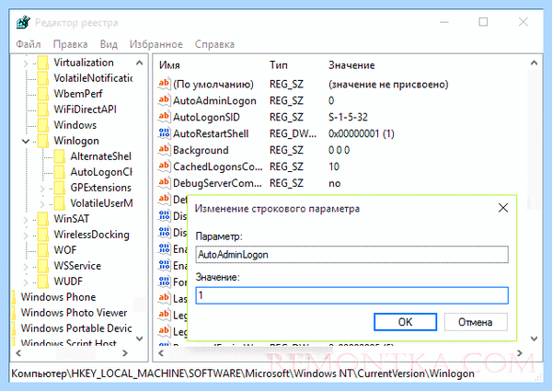Image resolution: width=552 pixels, height=391 pixels.
Task: Expand the VolatileUserM subkey
Action: click(x=42, y=203)
